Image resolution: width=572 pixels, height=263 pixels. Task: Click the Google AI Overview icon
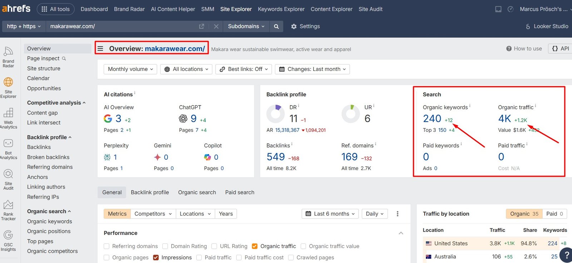point(108,118)
